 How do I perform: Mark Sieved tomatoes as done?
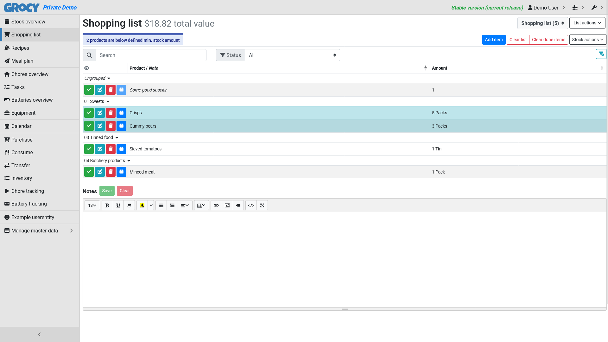[89, 149]
